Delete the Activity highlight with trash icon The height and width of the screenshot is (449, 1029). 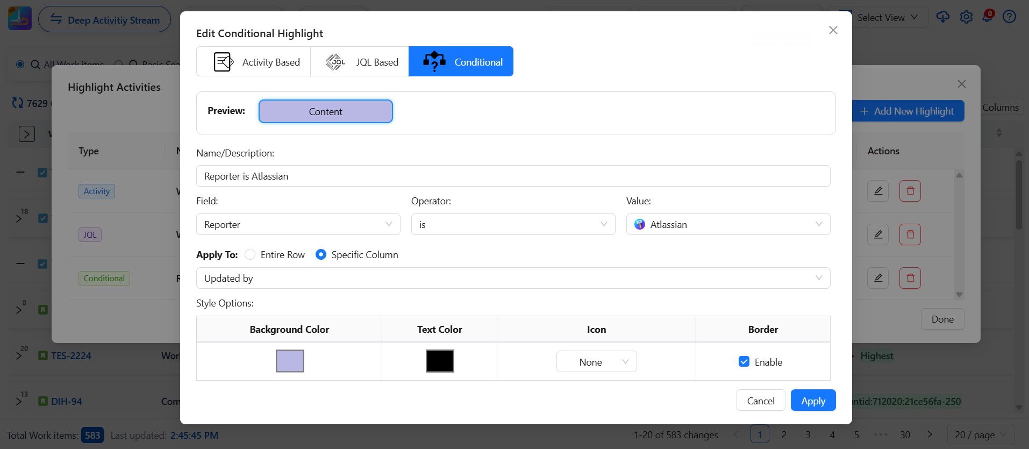(910, 191)
